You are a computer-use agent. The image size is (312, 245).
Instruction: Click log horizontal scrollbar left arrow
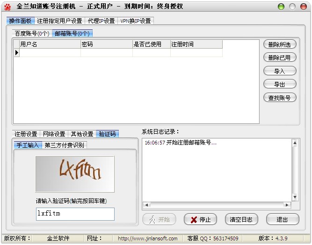point(147,205)
